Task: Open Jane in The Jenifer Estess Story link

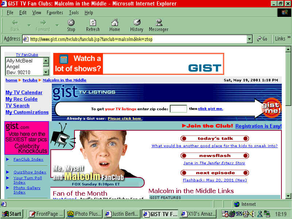Action: coord(214,163)
